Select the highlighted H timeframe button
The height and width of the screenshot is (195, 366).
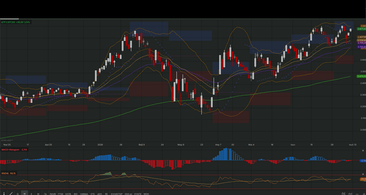(25, 194)
